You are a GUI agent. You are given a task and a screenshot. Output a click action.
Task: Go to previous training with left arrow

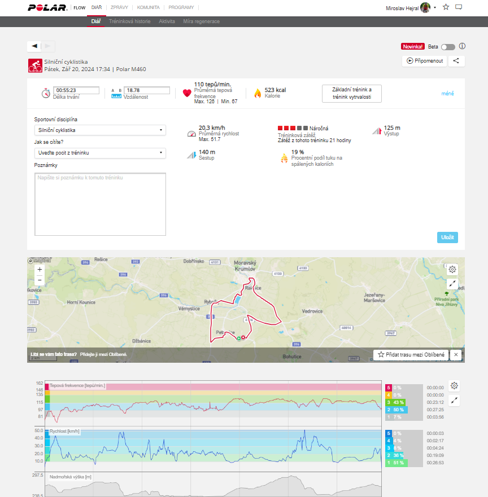(x=34, y=46)
